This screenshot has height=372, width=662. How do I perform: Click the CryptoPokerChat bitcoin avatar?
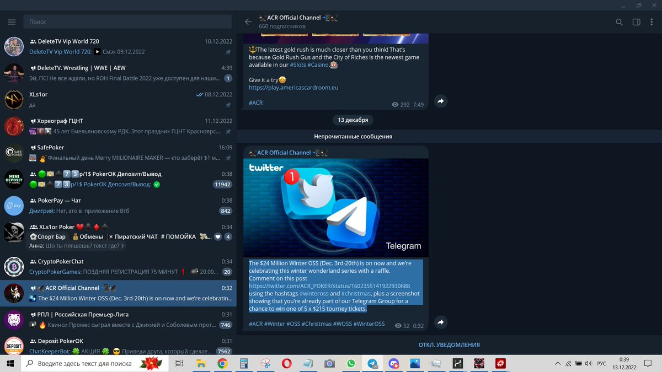tap(14, 267)
